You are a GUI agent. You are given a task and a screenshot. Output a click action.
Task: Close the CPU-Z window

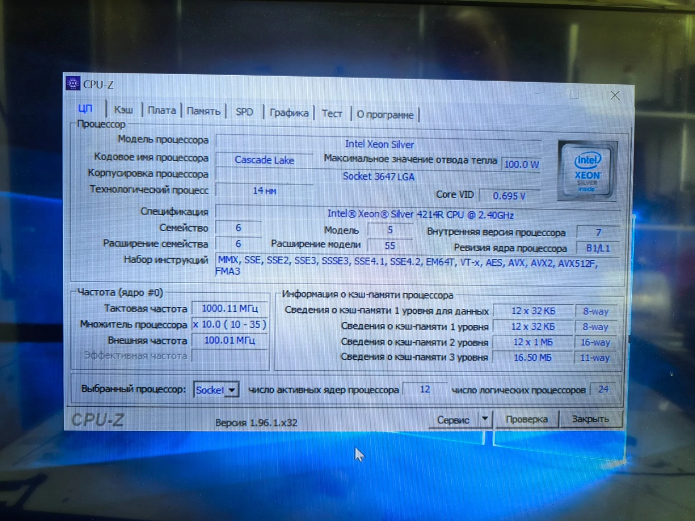tap(615, 96)
